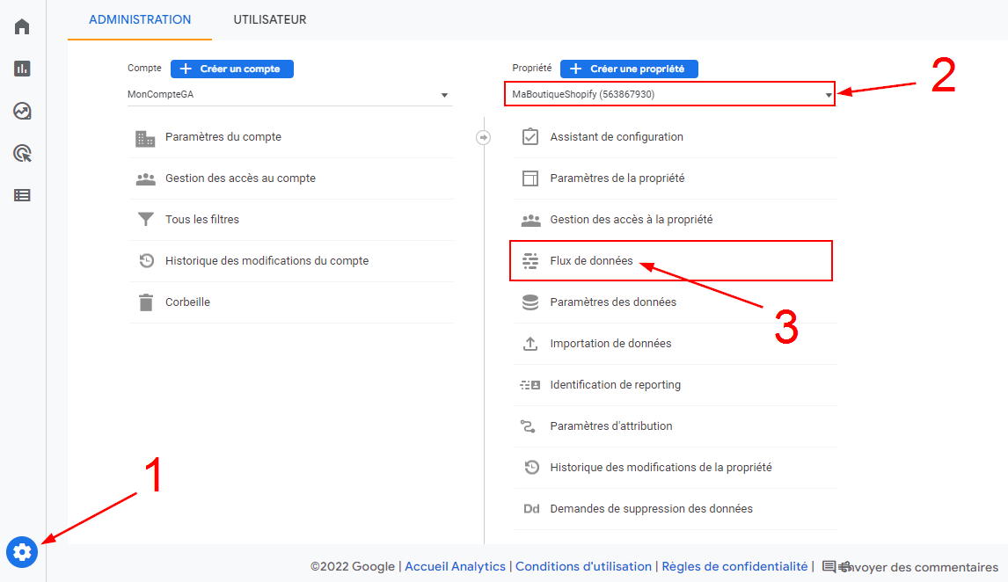Click the arrow circle between account and property columns

tap(483, 137)
